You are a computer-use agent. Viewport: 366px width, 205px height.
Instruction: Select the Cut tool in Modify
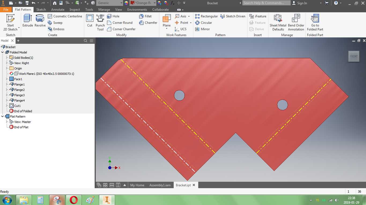pyautogui.click(x=90, y=21)
